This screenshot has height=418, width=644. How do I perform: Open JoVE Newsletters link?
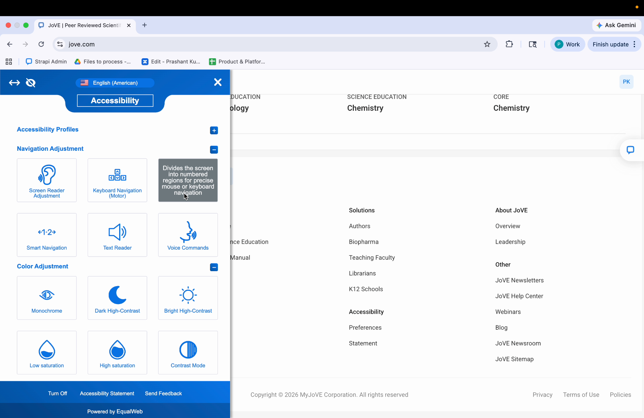519,280
